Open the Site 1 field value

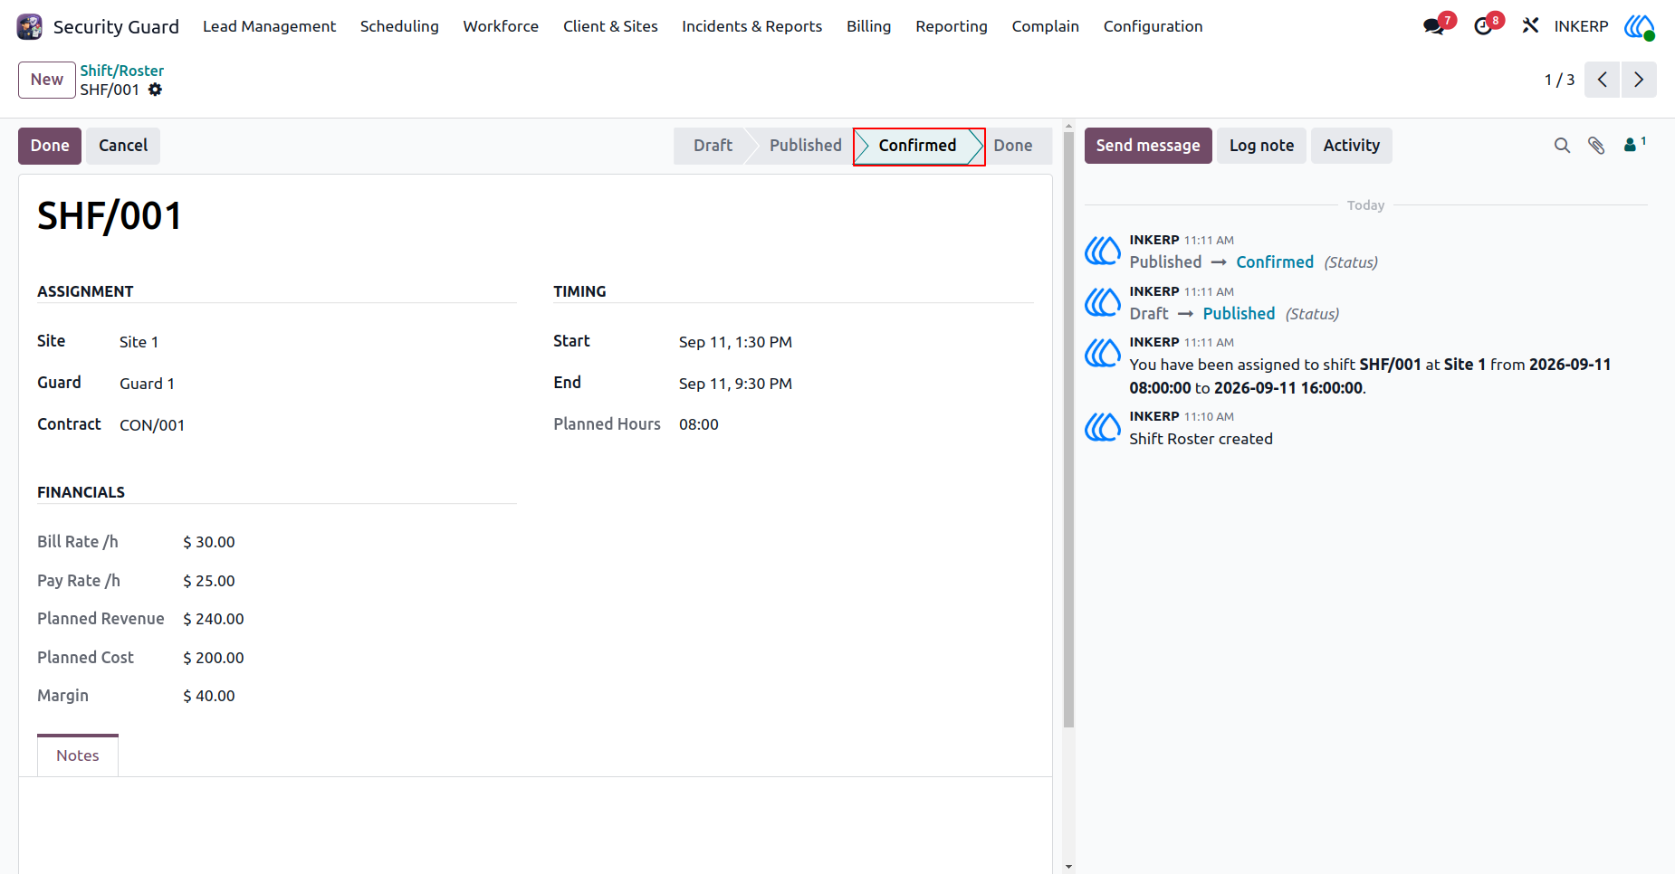139,342
